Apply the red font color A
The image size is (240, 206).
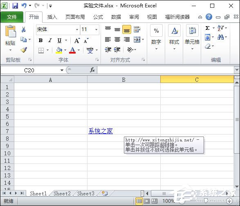click(x=72, y=50)
